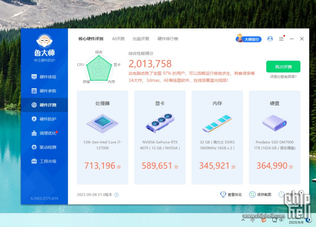Click the 鲁大师 old-man logo
Image resolution: width=316 pixels, height=227 pixels.
click(44, 41)
